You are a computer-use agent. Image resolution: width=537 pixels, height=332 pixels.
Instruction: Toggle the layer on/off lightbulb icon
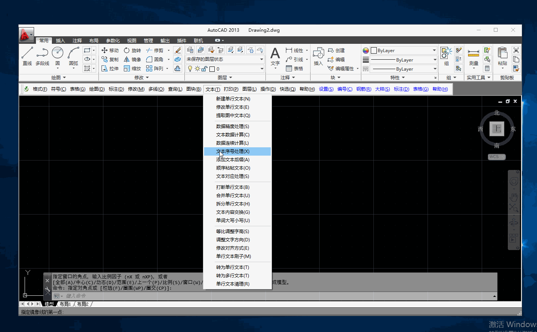[x=190, y=69]
